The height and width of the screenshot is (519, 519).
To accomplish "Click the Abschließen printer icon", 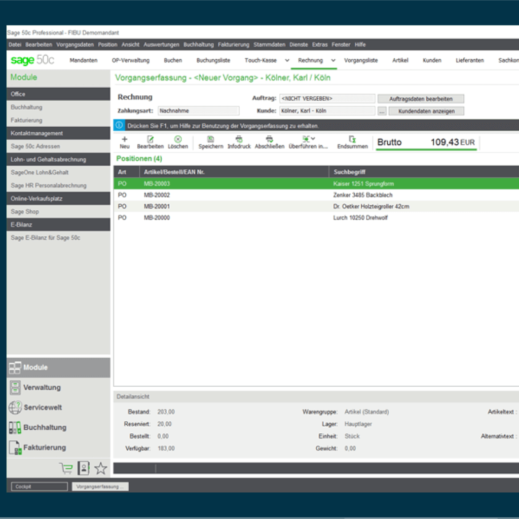I will 270,139.
